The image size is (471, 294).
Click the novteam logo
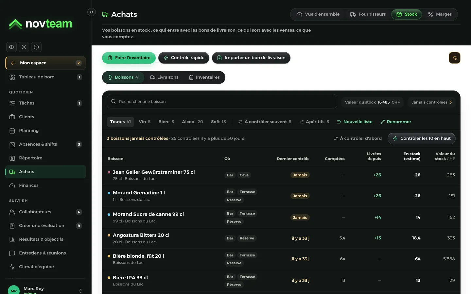[40, 24]
